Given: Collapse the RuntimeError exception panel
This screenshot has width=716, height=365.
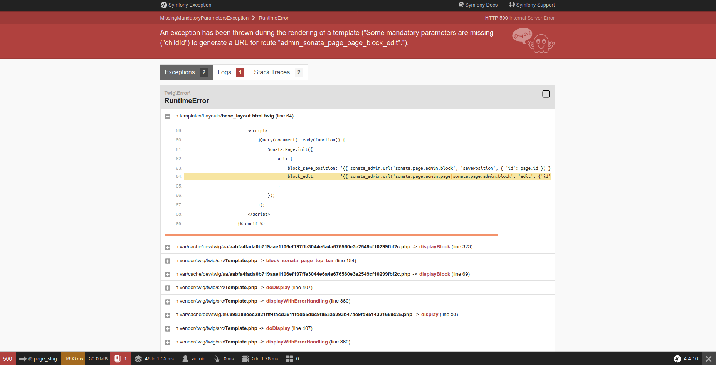Looking at the screenshot, I should coord(546,94).
